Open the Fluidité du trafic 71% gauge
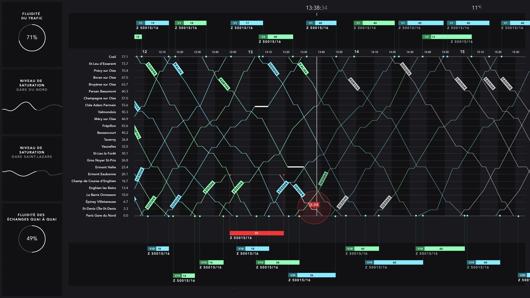 [x=32, y=38]
